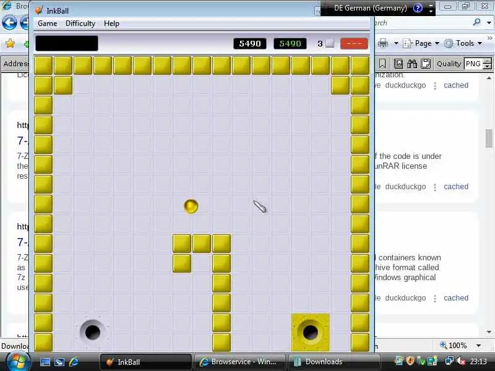This screenshot has height=371, width=495.
Task: Open third cached link near the bottom
Action: [456, 298]
